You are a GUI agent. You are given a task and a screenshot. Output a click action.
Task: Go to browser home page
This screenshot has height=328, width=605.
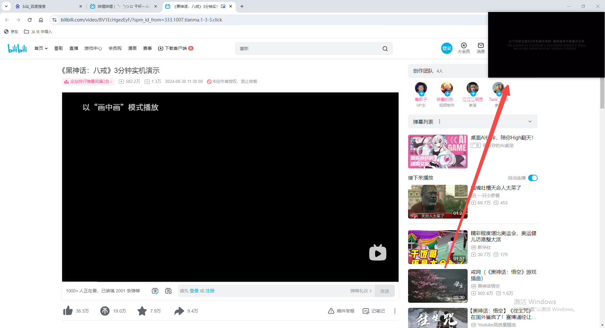click(x=41, y=20)
